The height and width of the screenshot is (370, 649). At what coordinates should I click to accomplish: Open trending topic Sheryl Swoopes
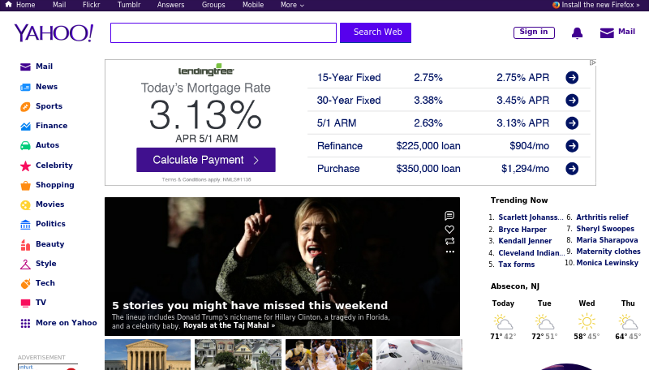point(605,229)
